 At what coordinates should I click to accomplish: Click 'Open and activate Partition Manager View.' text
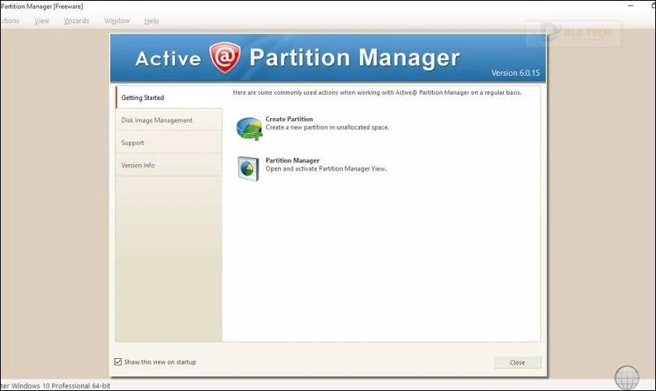point(326,169)
